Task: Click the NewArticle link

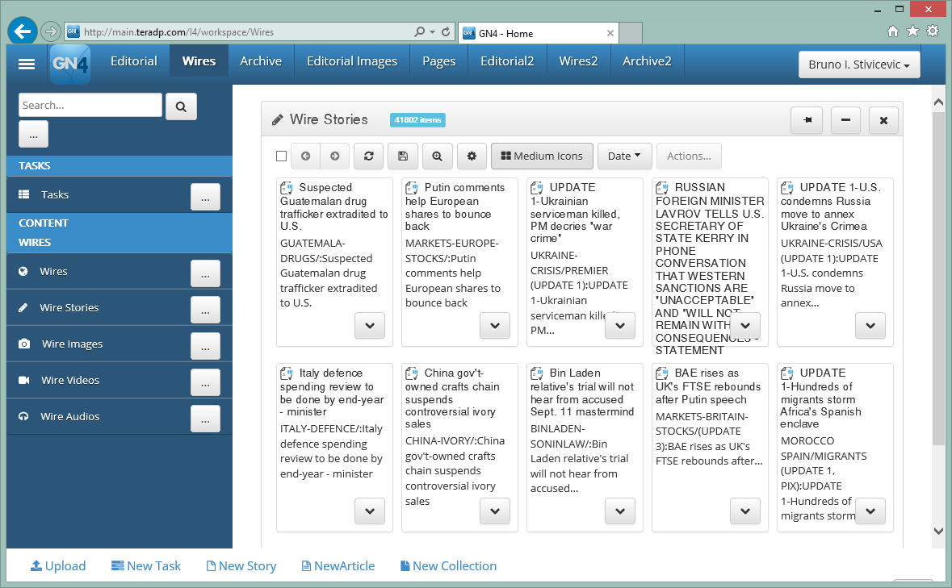Action: (x=338, y=566)
